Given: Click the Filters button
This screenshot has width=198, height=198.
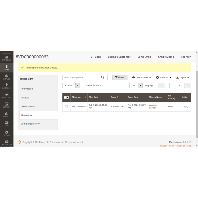Looking at the screenshot, I should coord(120,77).
